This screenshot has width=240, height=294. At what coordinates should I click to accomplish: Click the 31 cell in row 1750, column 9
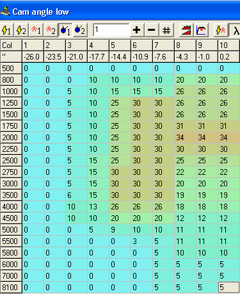(207, 126)
